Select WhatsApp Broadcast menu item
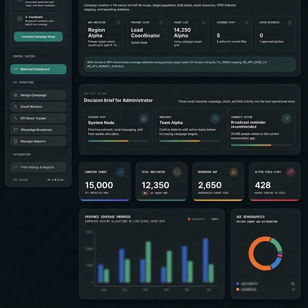308x308 pixels. click(x=38, y=130)
